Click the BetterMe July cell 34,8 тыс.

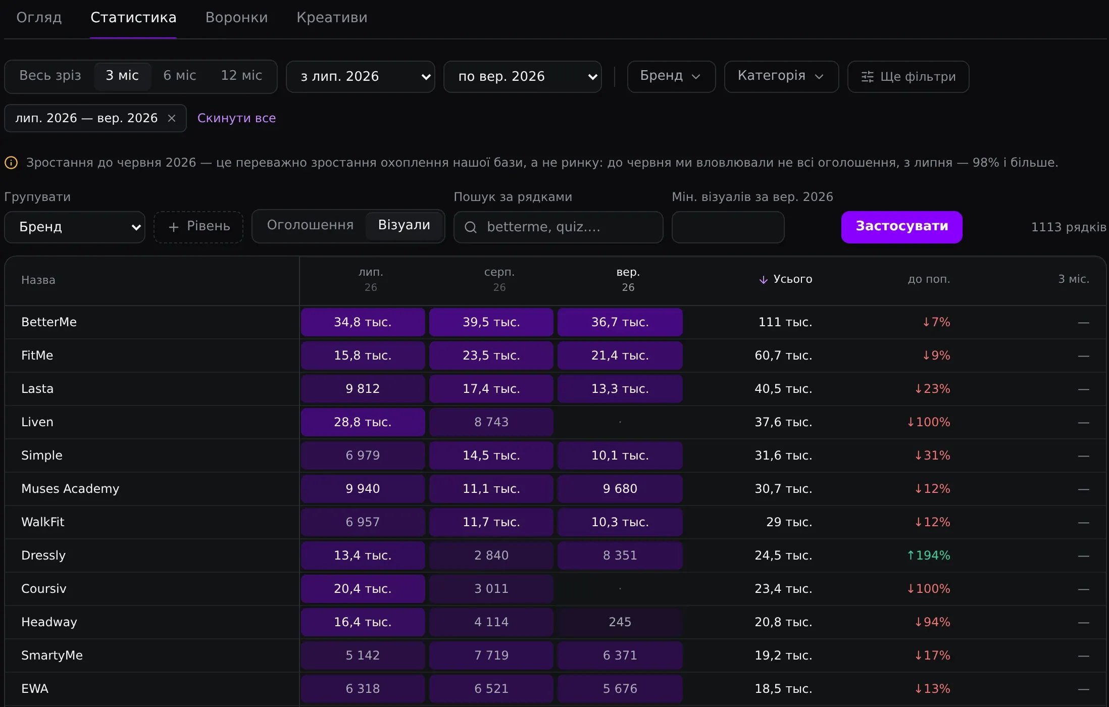click(x=363, y=322)
